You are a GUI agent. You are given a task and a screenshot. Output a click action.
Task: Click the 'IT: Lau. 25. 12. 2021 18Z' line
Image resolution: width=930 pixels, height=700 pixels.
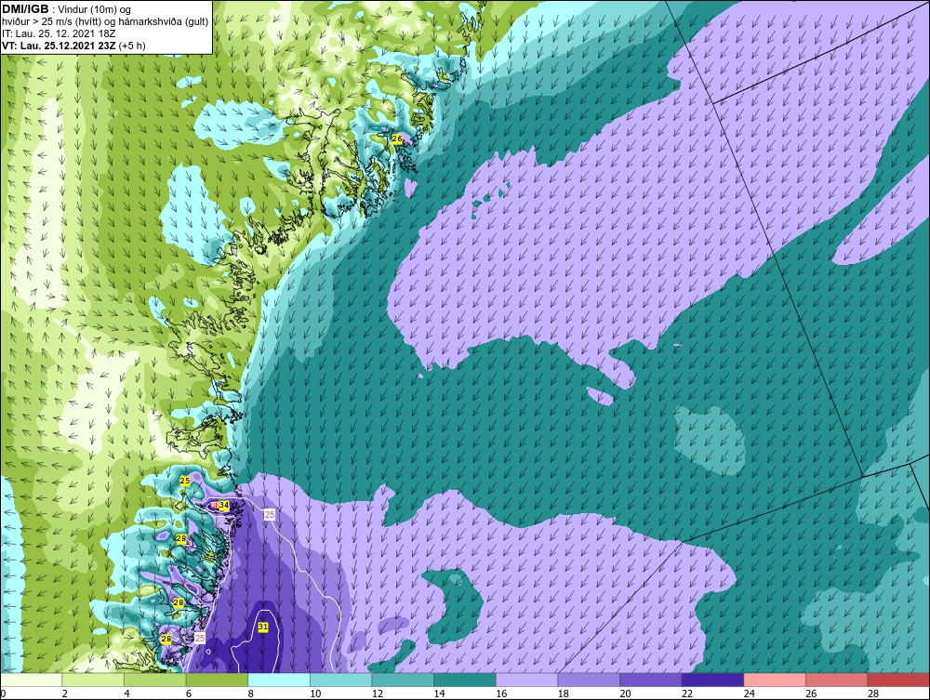[x=59, y=33]
